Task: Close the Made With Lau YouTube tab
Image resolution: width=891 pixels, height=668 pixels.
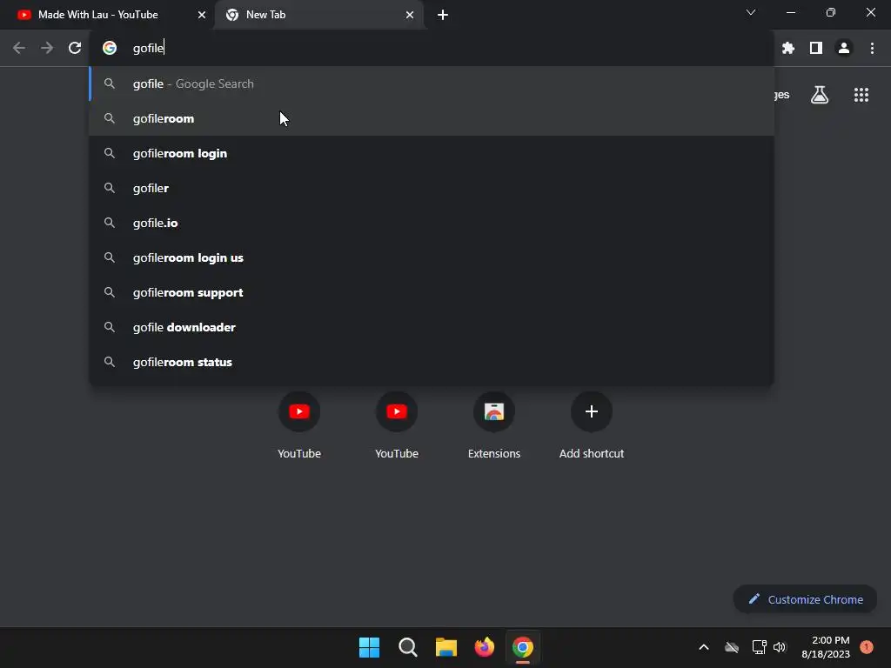Action: click(x=202, y=15)
